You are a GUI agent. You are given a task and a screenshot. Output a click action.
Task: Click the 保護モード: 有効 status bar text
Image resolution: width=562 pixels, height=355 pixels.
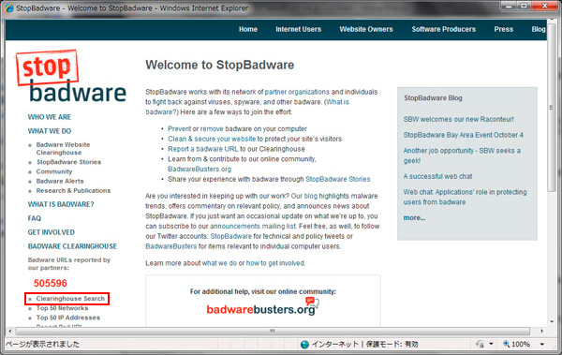[x=392, y=345]
